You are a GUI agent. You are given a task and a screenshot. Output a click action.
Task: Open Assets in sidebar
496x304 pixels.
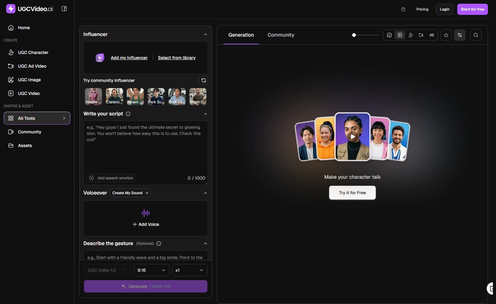(x=37, y=145)
